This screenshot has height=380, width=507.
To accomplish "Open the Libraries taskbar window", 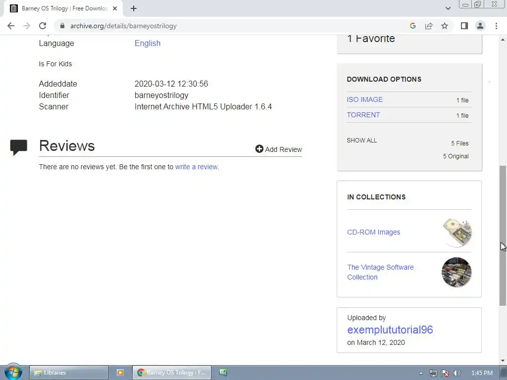I will 68,373.
